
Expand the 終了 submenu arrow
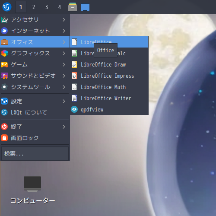coord(64,127)
